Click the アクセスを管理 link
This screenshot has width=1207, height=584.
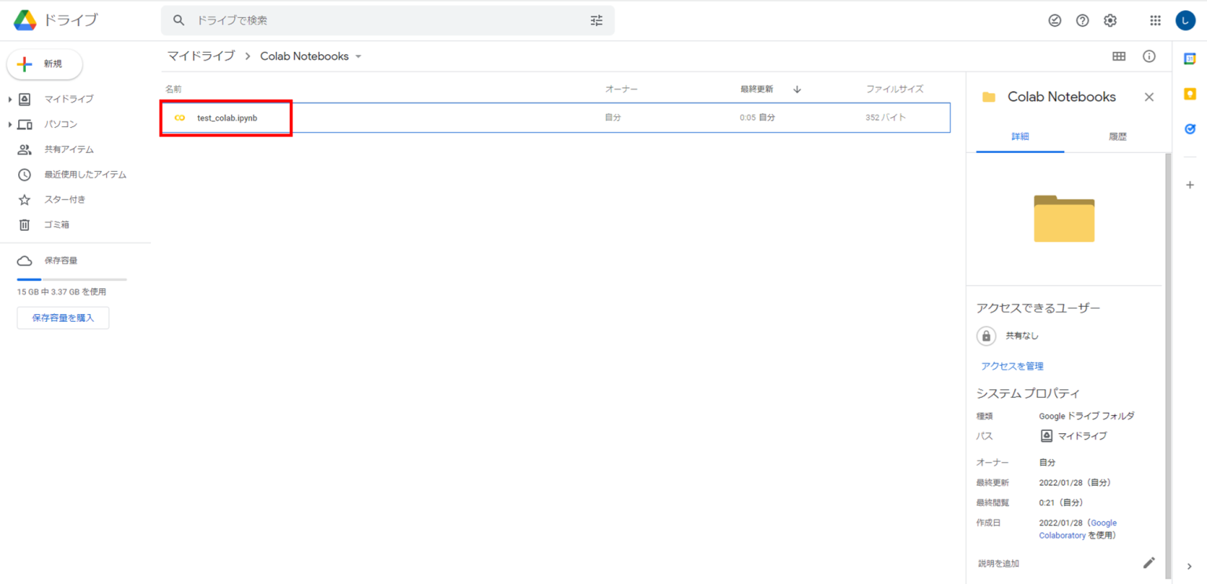(1012, 366)
